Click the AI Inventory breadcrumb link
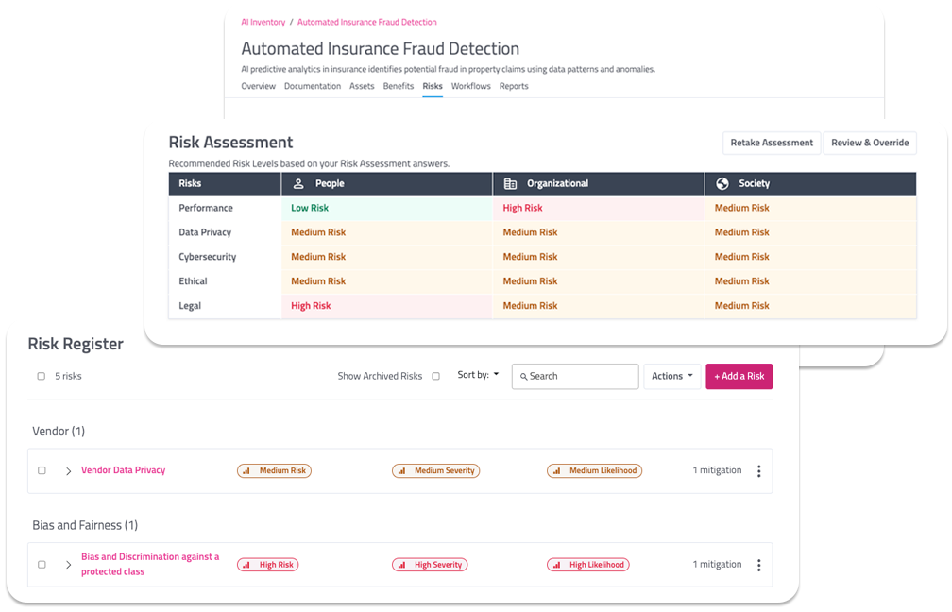 (x=263, y=22)
